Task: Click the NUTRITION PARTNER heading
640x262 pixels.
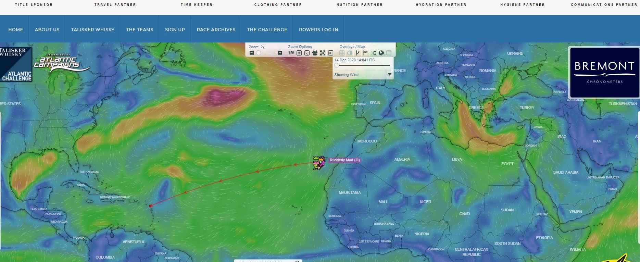Action: coord(360,5)
